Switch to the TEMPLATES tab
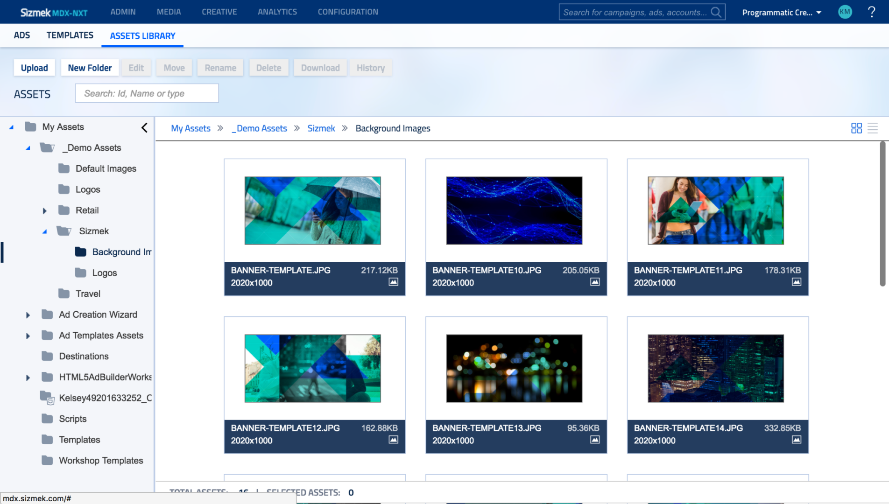 (70, 35)
